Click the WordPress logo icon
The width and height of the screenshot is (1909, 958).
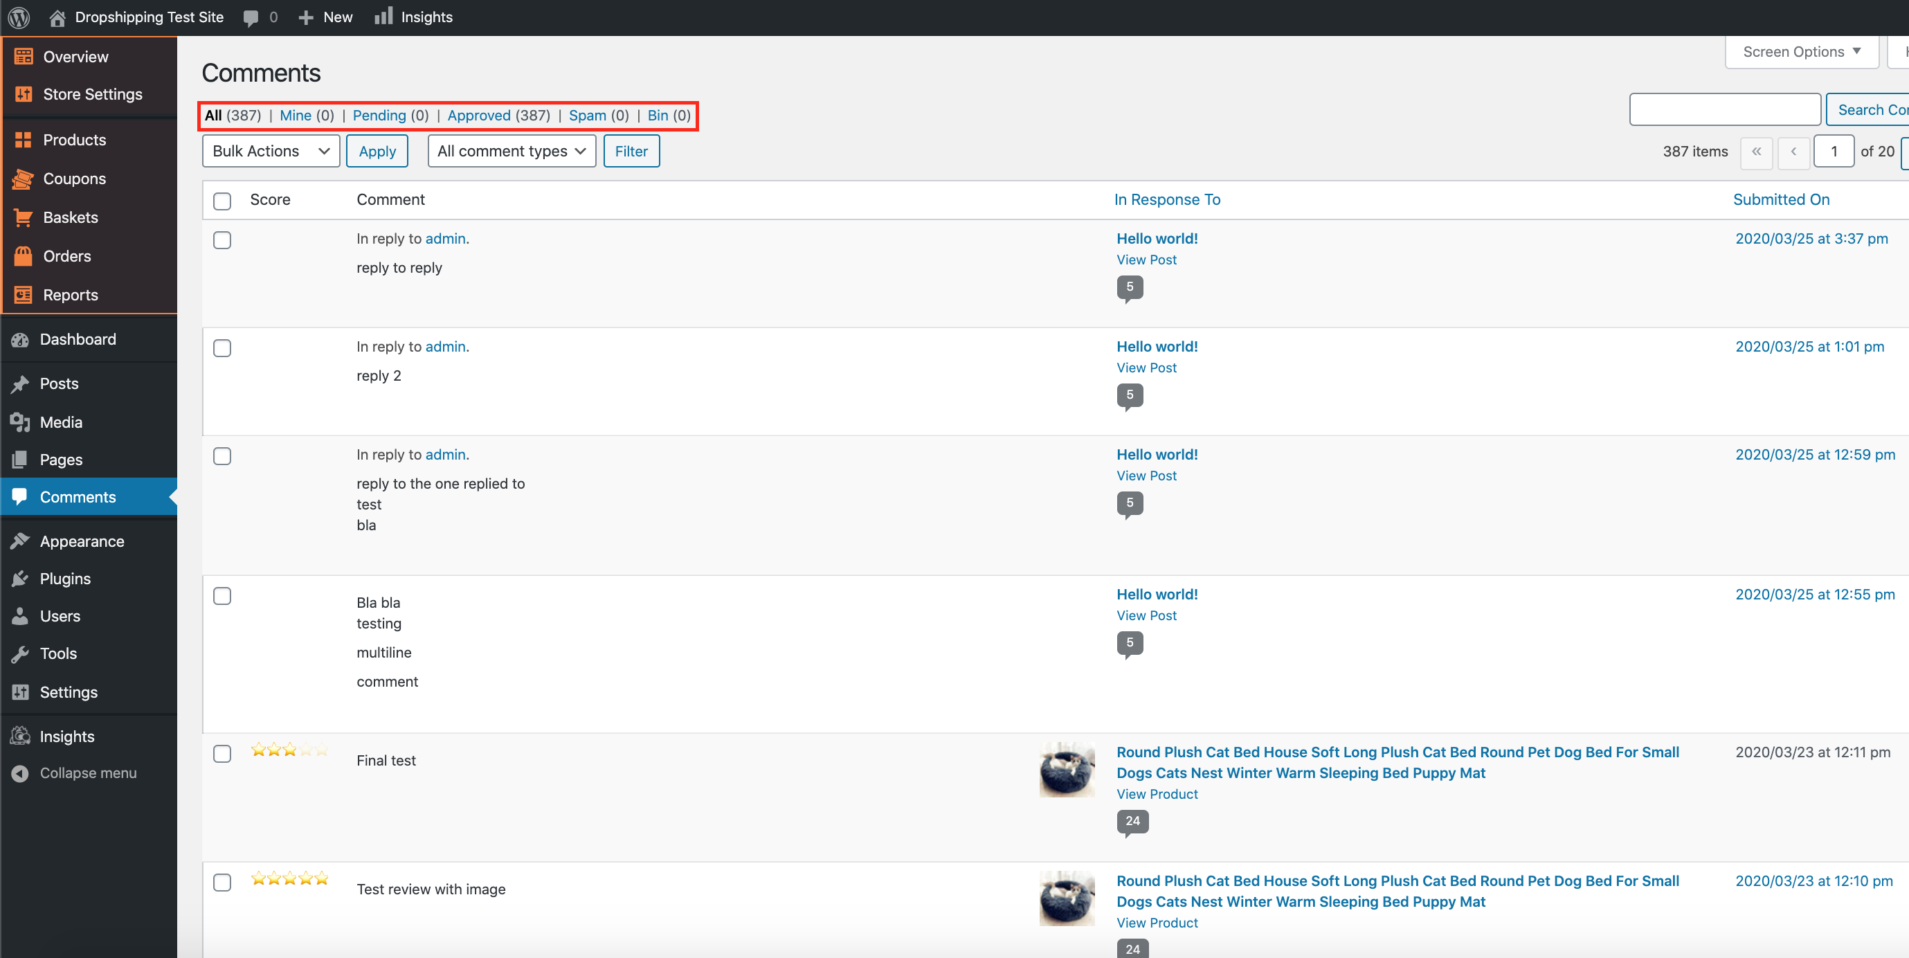pyautogui.click(x=19, y=17)
